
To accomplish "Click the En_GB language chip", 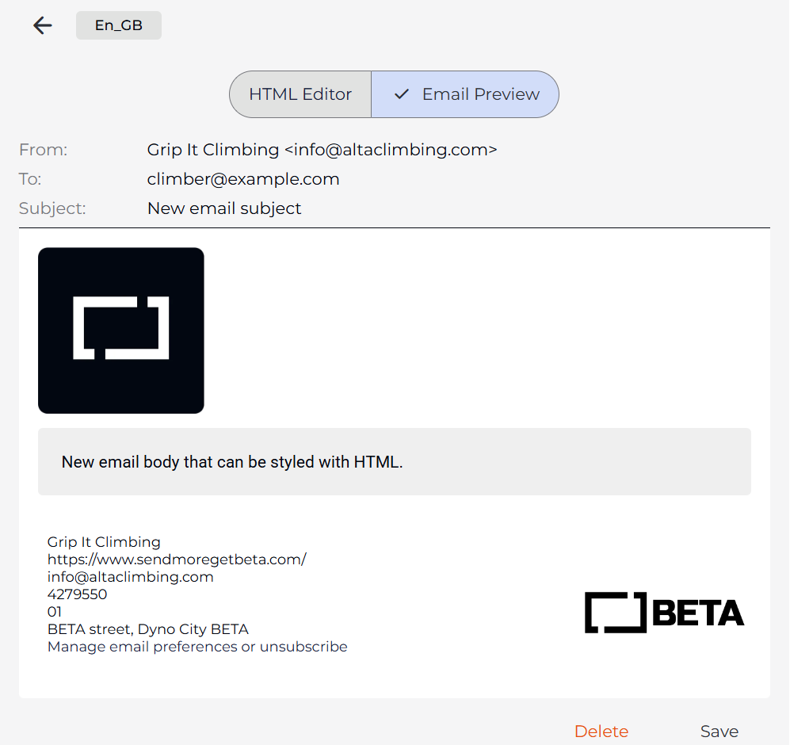I will pyautogui.click(x=119, y=25).
